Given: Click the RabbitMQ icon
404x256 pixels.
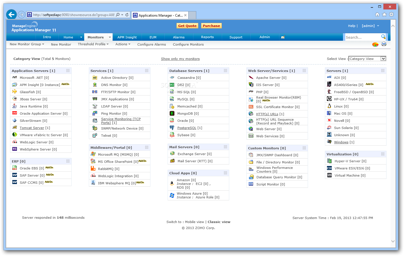Looking at the screenshot, I should click(93, 169).
